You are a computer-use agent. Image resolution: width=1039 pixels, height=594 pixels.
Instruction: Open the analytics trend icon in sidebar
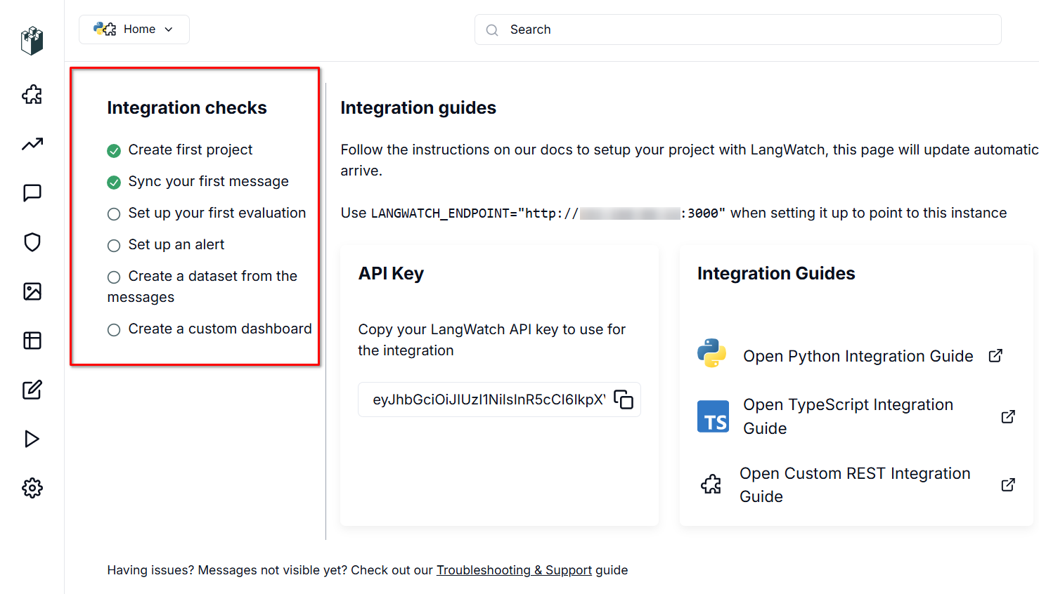(x=32, y=144)
